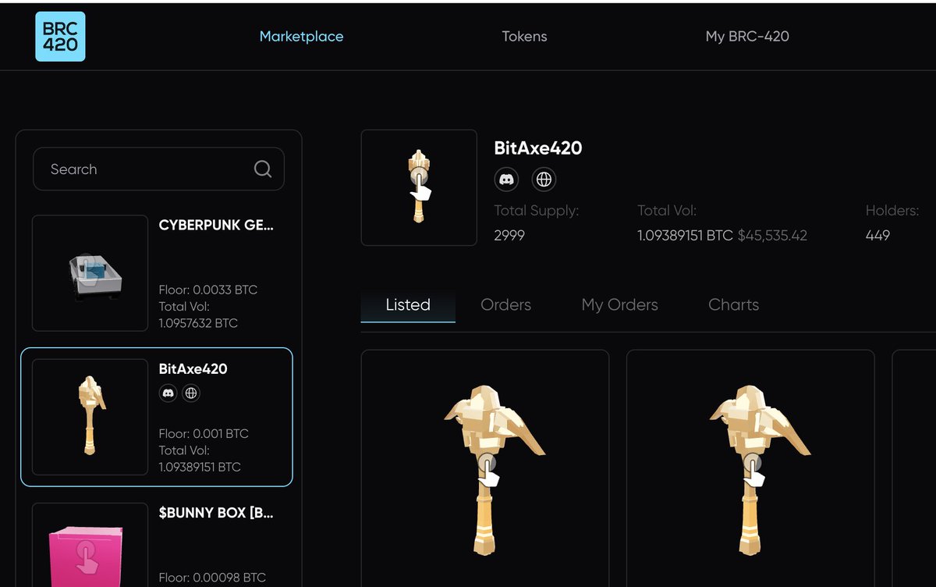Click the pink $BUNNY BOX thumbnail

[90, 545]
